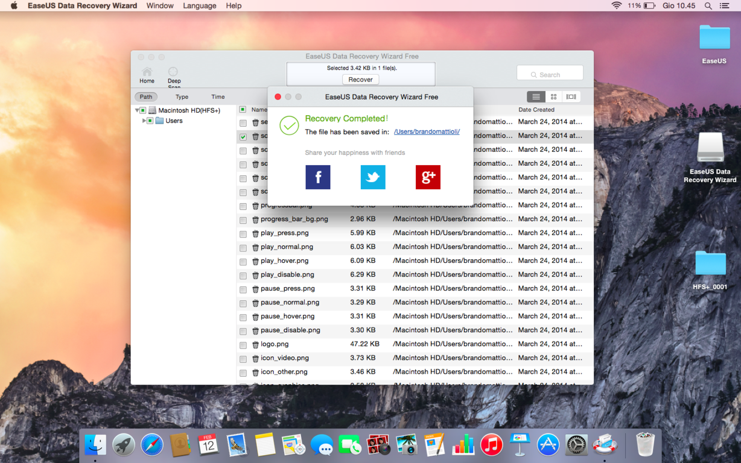
Task: Select the play_disable.png file name
Action: pos(287,274)
